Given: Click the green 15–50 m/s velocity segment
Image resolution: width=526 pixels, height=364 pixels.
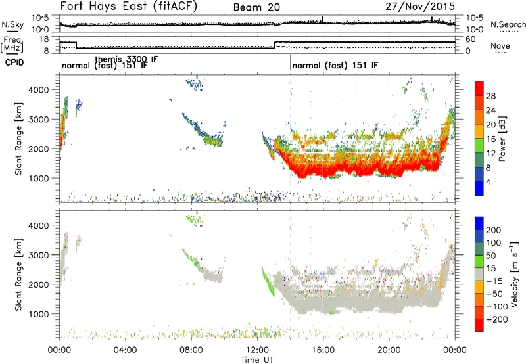Looking at the screenshot, I should coord(479,262).
